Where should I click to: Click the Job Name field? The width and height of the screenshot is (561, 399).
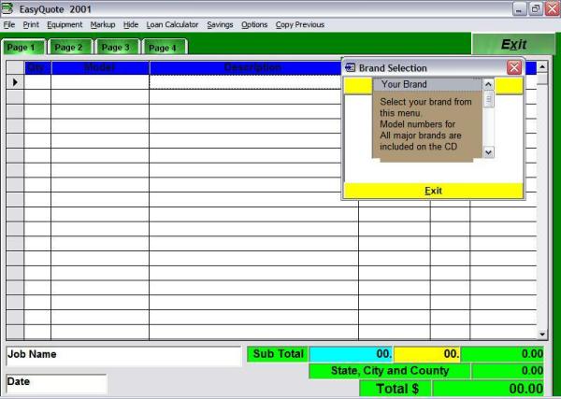[123, 356]
